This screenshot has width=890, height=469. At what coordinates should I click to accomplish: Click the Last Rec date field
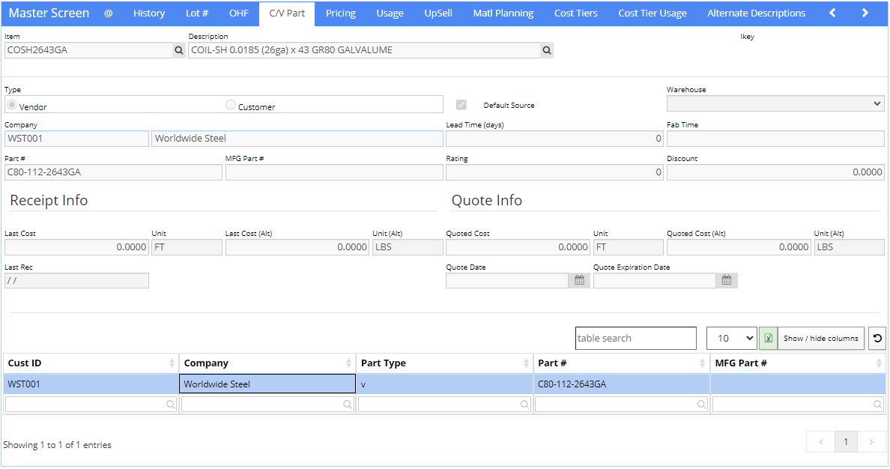(76, 280)
